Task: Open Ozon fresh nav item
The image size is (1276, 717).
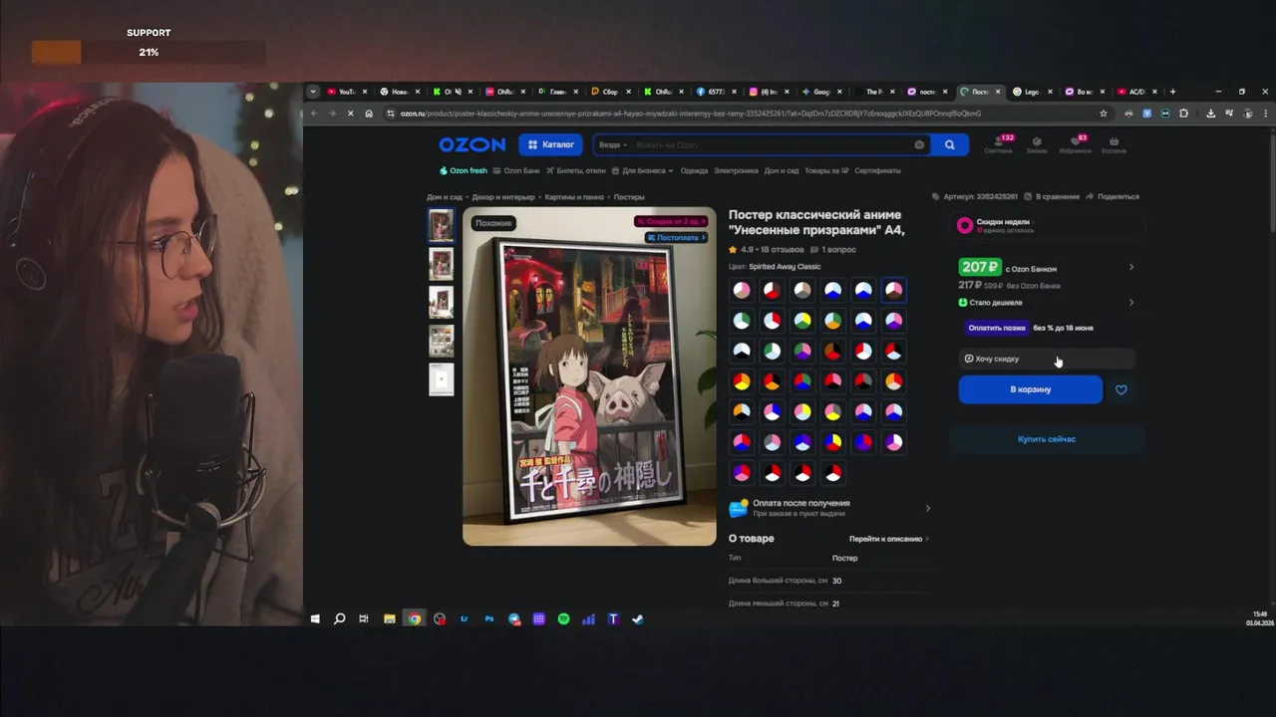Action: click(x=464, y=170)
